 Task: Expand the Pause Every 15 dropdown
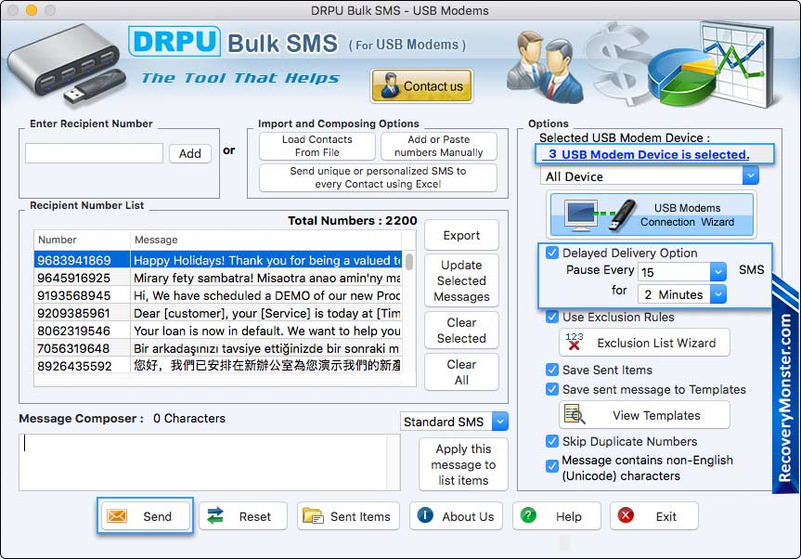click(x=718, y=272)
